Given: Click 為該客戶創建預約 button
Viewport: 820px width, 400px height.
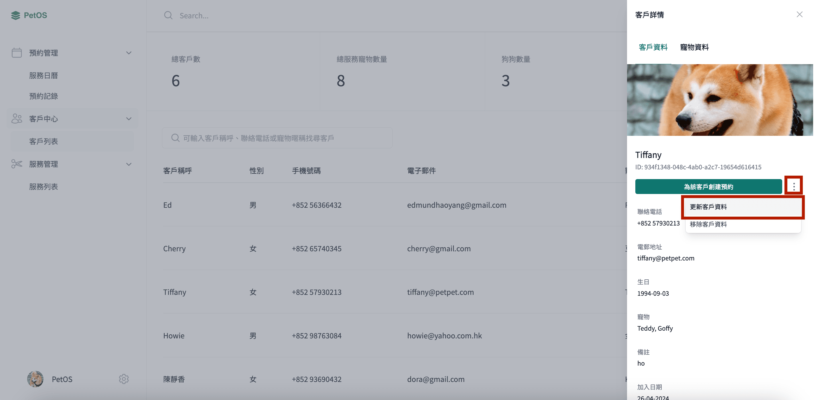Looking at the screenshot, I should click(x=709, y=186).
